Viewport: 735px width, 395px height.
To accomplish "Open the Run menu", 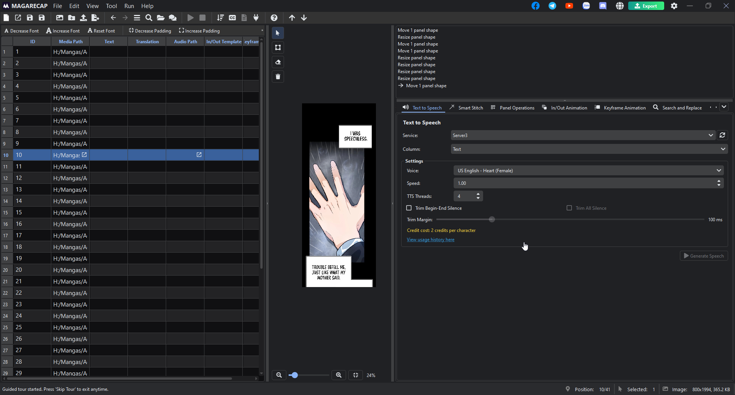I will 129,6.
